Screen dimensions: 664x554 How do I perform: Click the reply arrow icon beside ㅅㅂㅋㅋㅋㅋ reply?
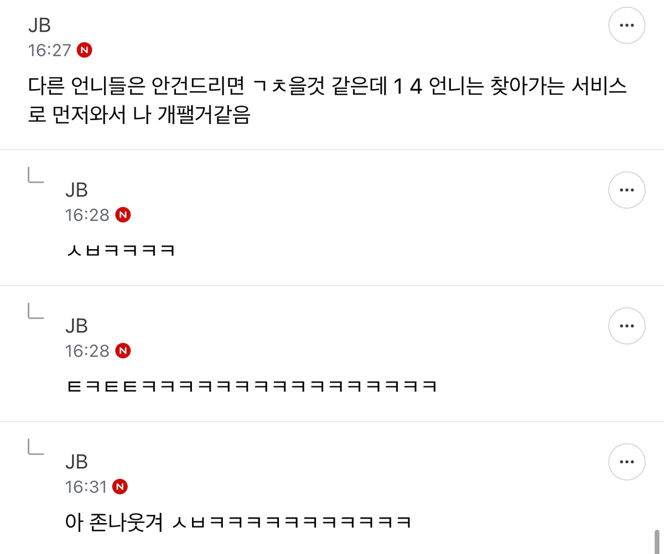pyautogui.click(x=35, y=175)
